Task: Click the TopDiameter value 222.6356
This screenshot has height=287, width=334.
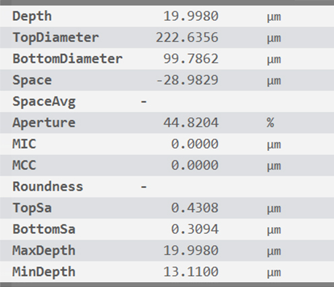Action: point(187,37)
